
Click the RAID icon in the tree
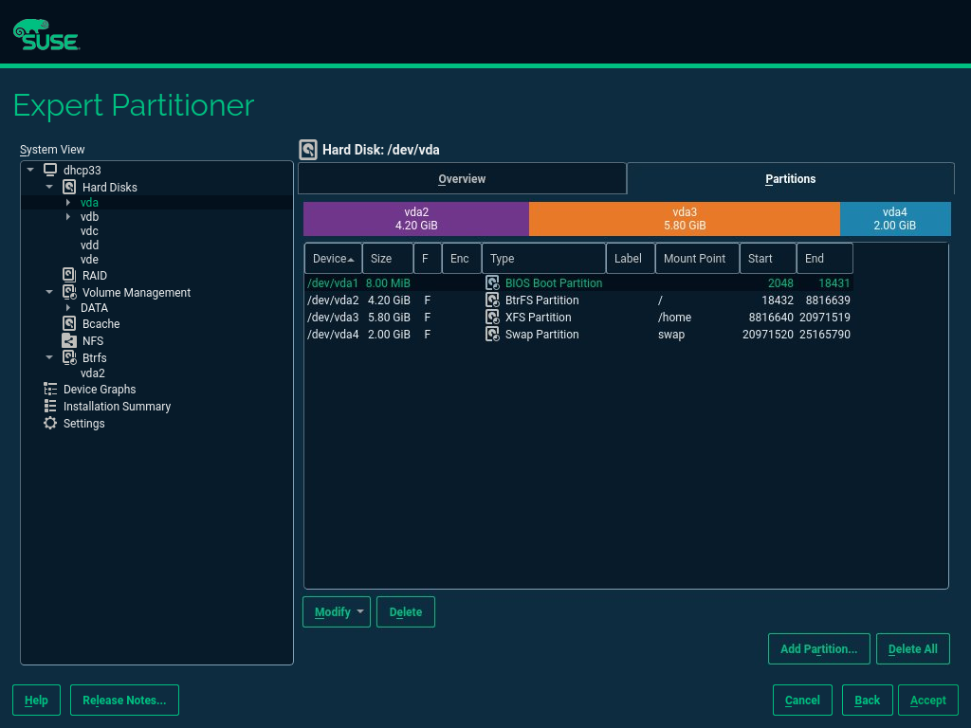pyautogui.click(x=69, y=275)
